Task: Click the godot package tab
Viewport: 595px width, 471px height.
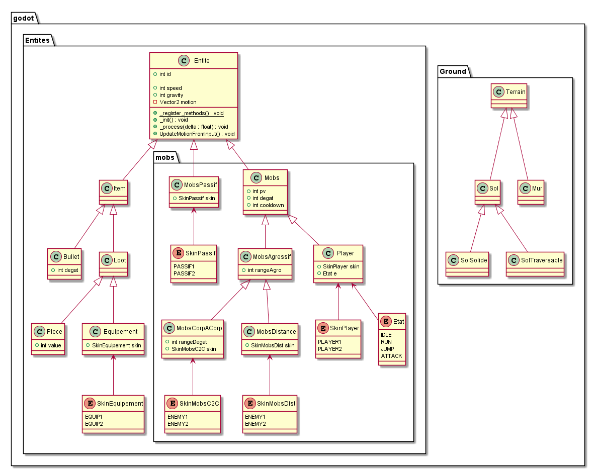Action: click(x=24, y=19)
